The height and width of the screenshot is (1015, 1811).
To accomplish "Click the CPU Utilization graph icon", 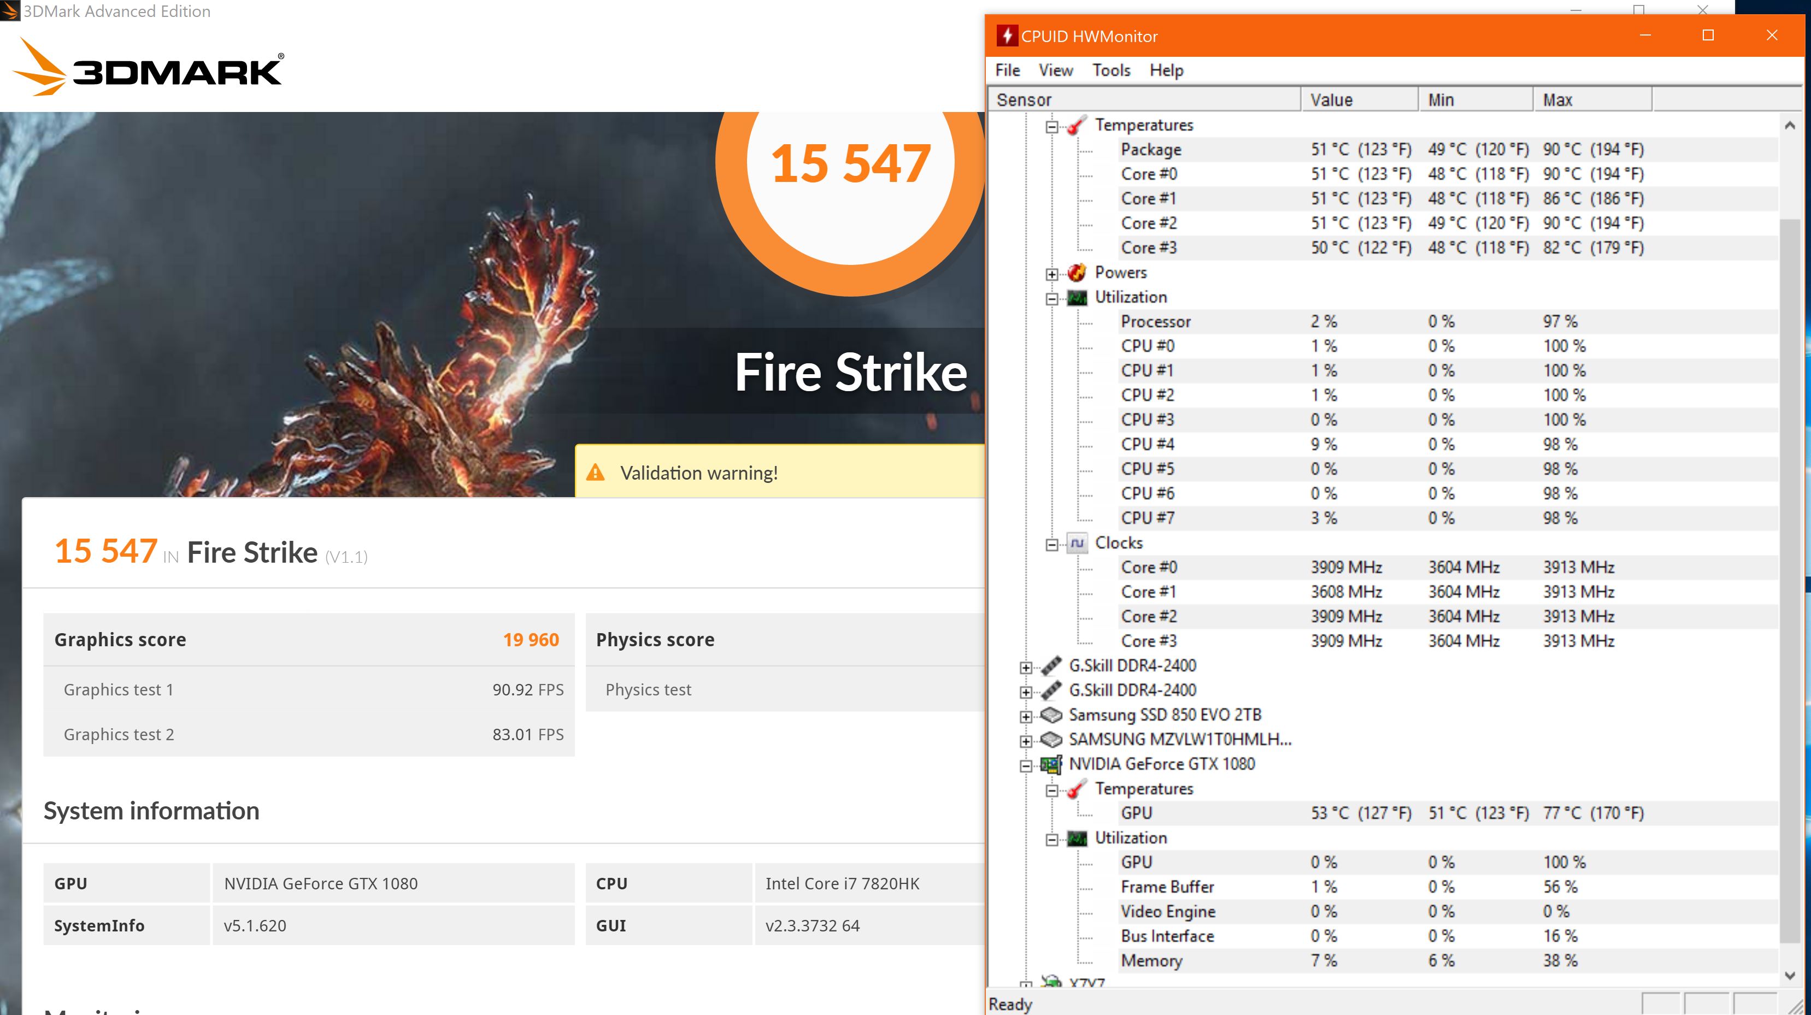I will pos(1077,297).
